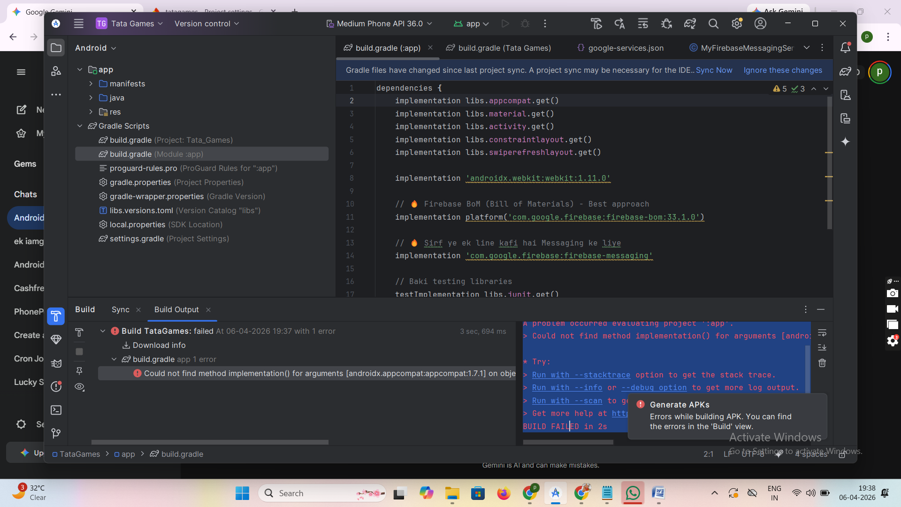Open File Explorer from the taskbar

tap(452, 493)
